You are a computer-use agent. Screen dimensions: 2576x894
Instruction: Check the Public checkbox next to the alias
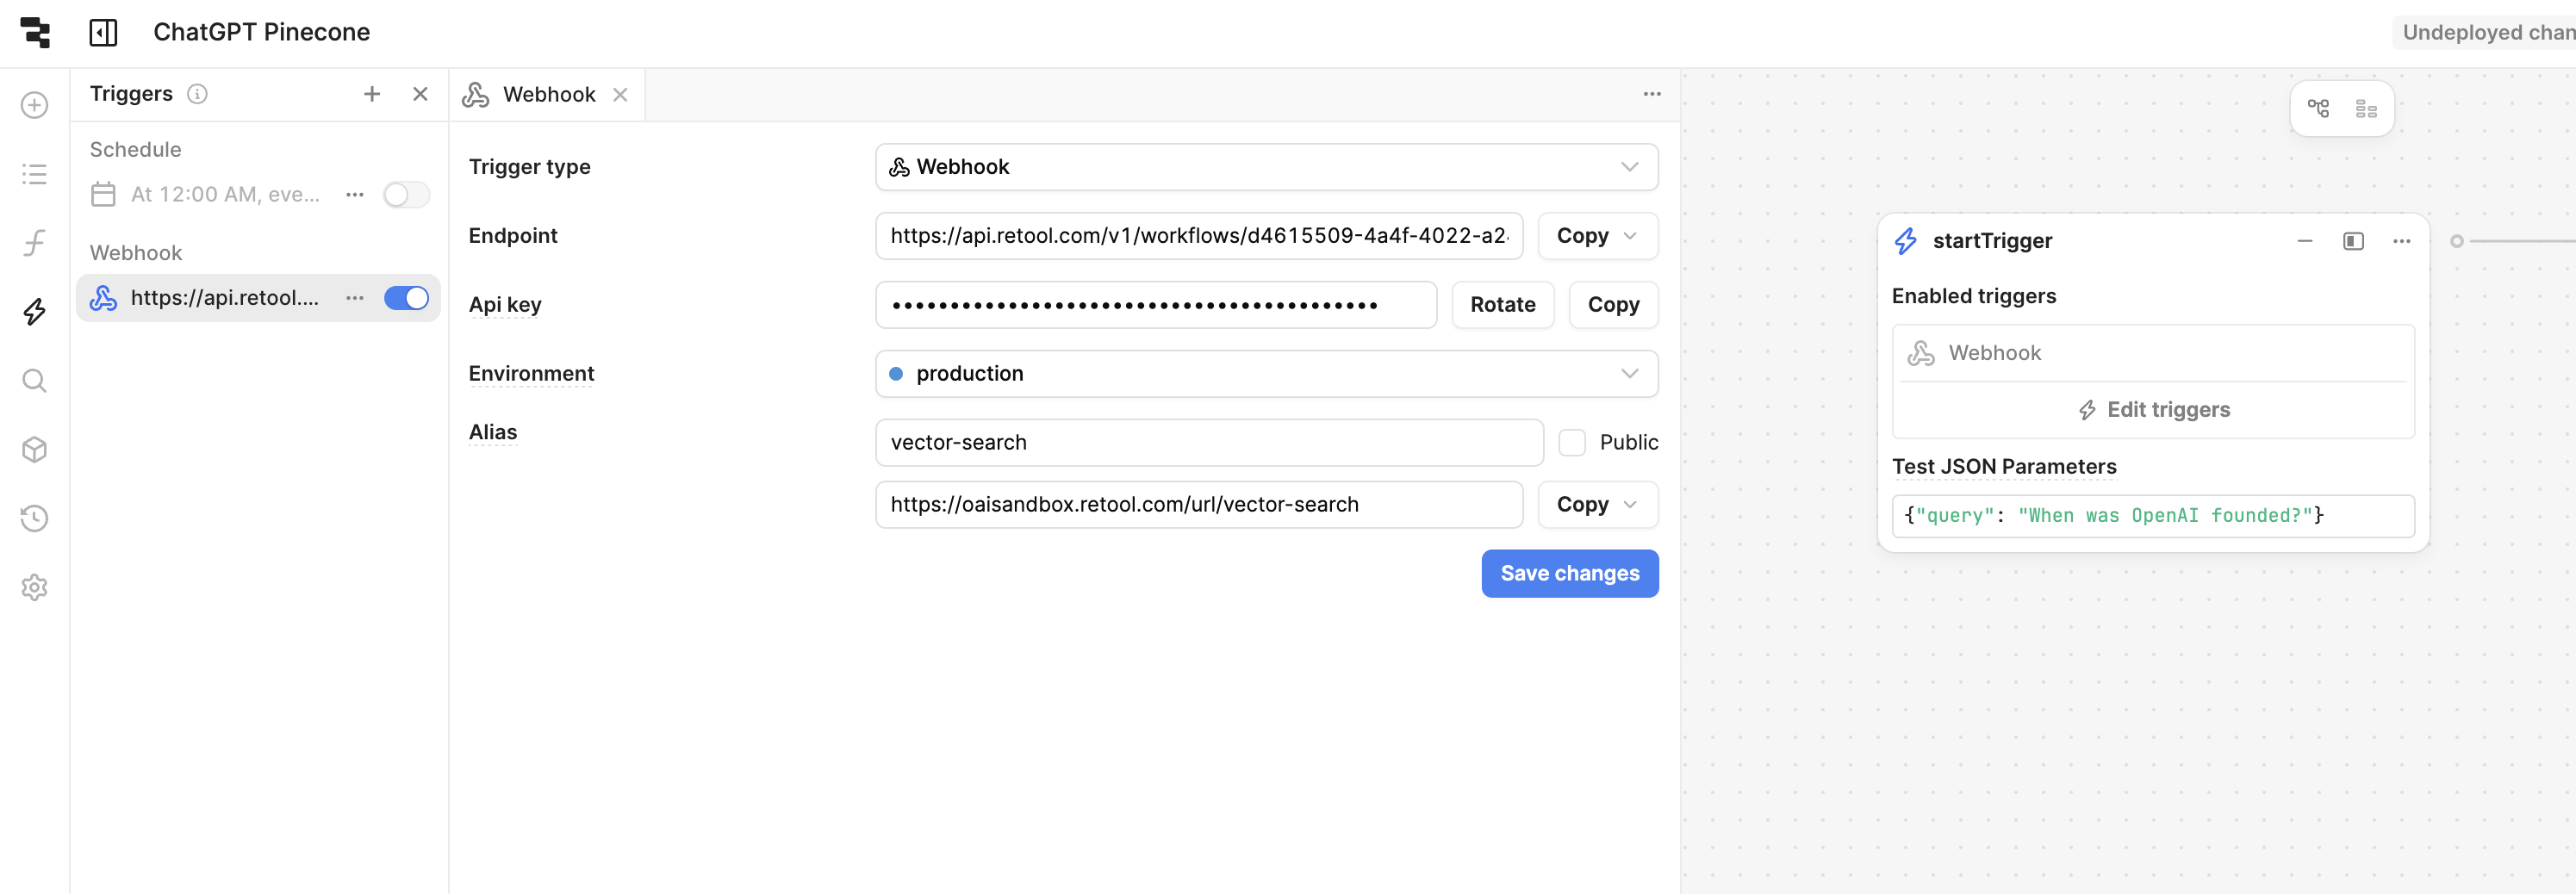(x=1572, y=441)
